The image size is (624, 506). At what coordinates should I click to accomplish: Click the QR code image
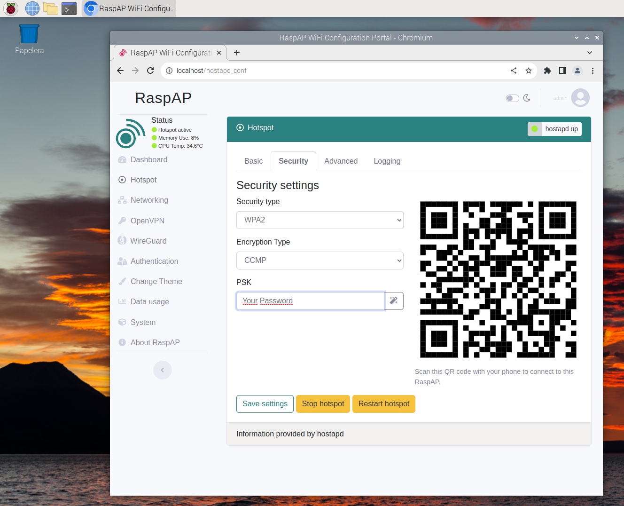pos(498,279)
